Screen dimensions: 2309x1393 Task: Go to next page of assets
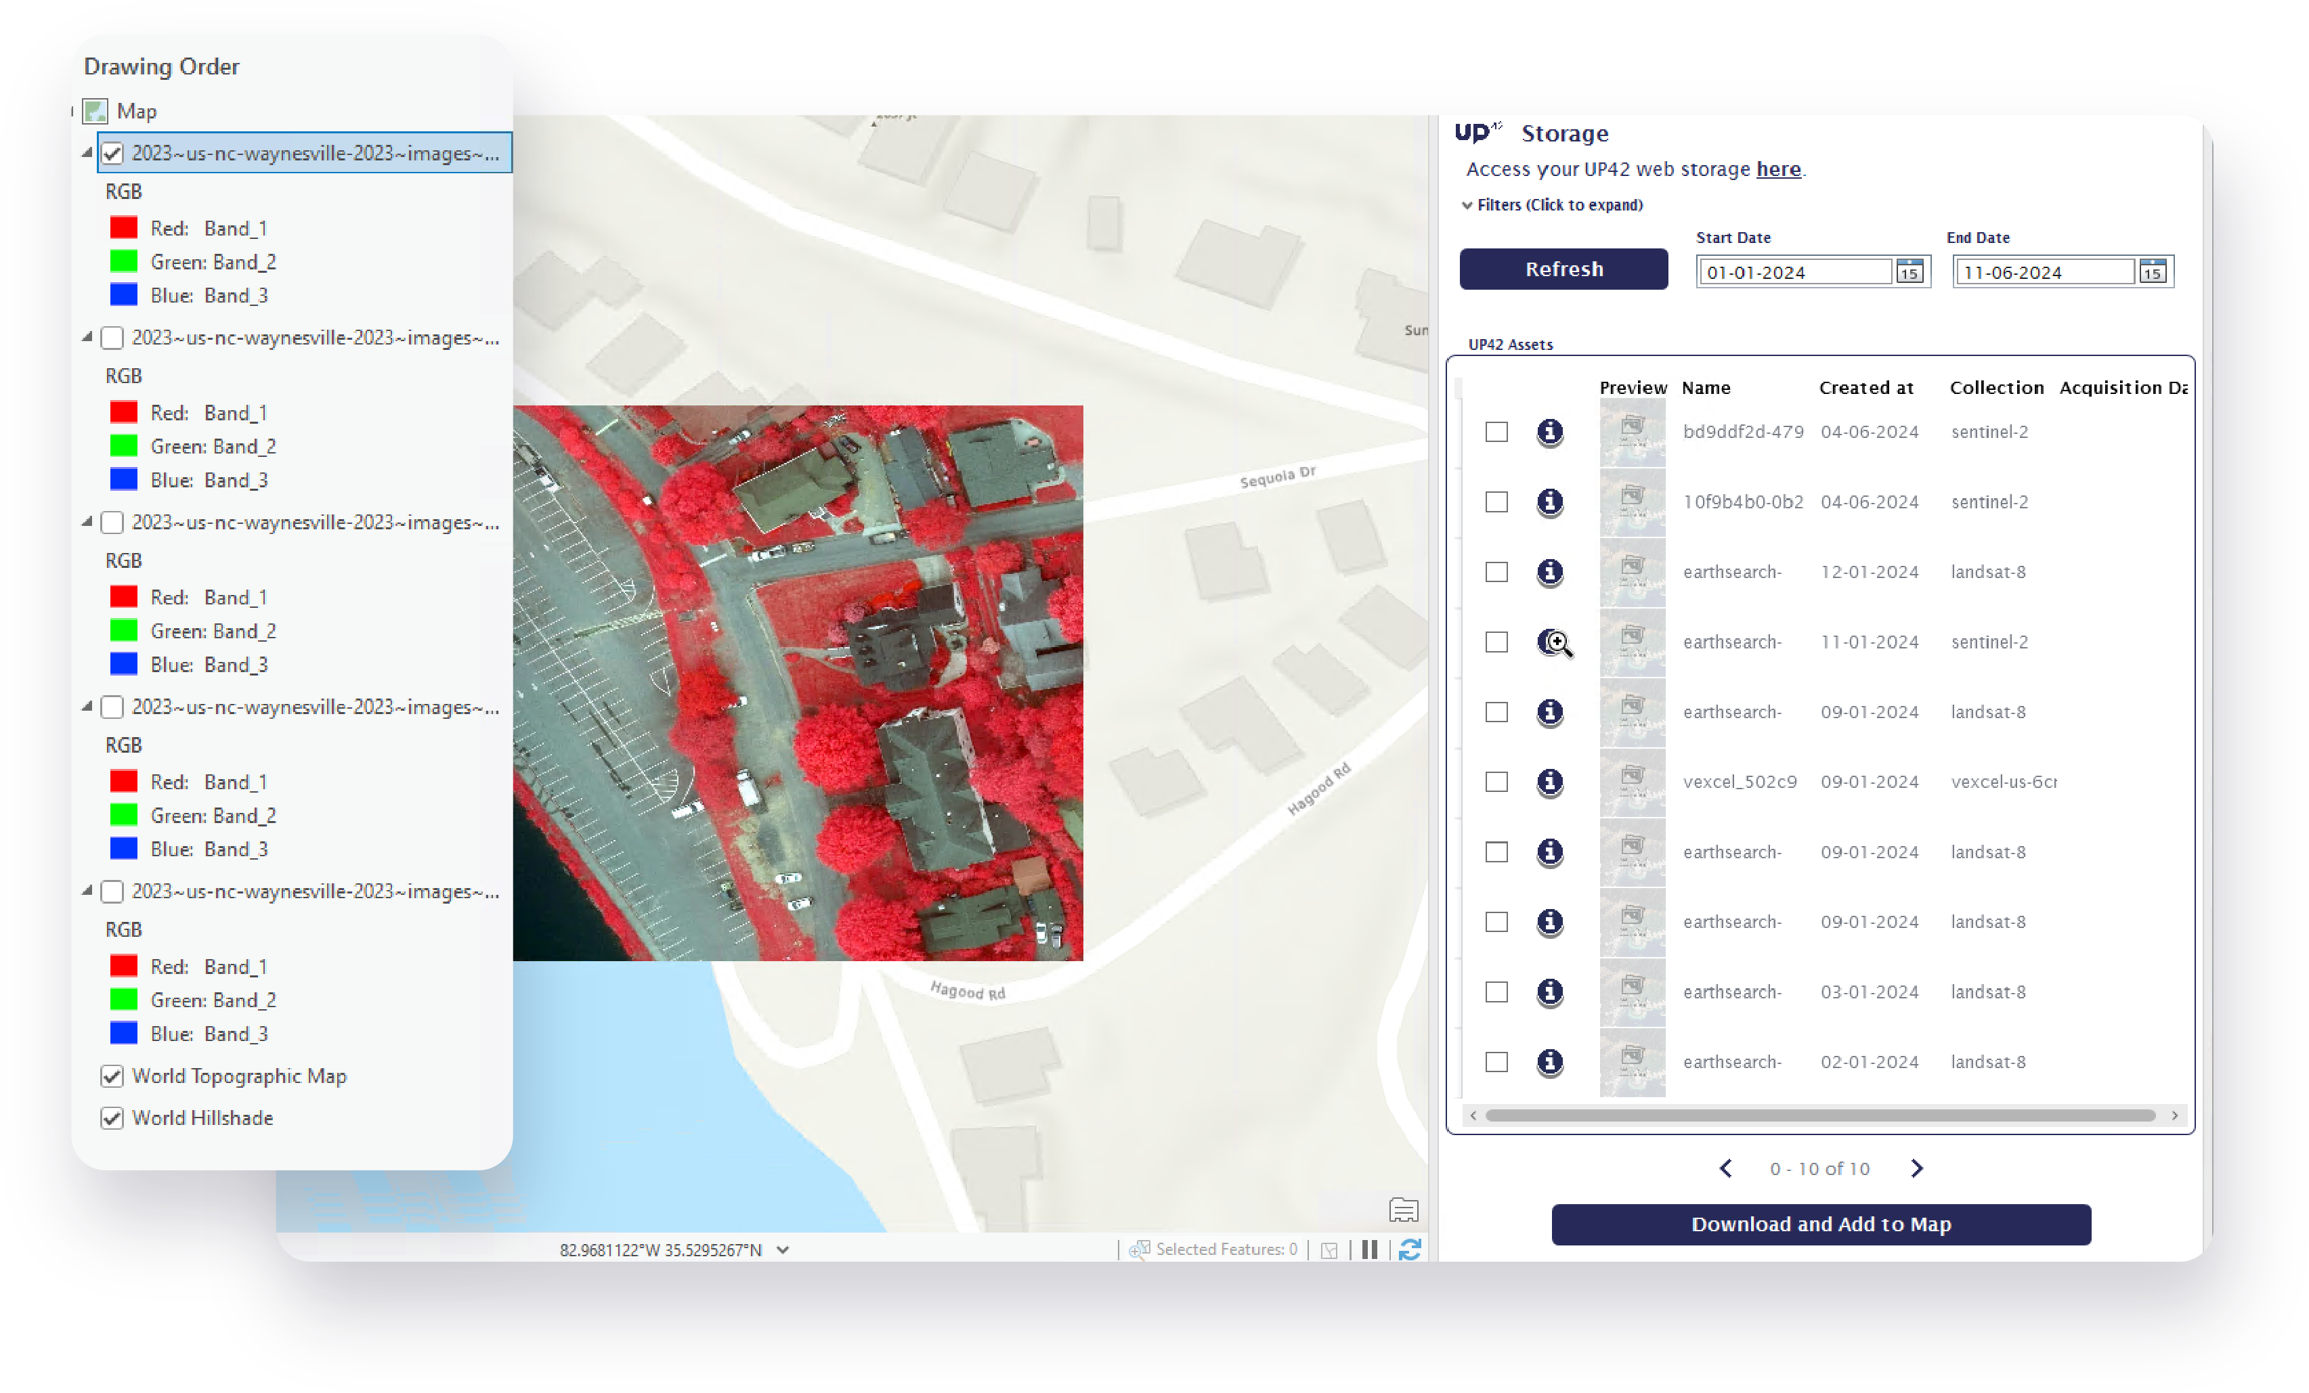tap(1916, 1168)
